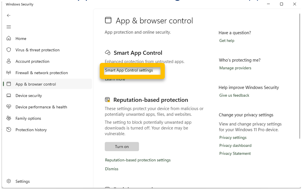Click the Family options people icon
The image size is (303, 189).
[x=9, y=118]
